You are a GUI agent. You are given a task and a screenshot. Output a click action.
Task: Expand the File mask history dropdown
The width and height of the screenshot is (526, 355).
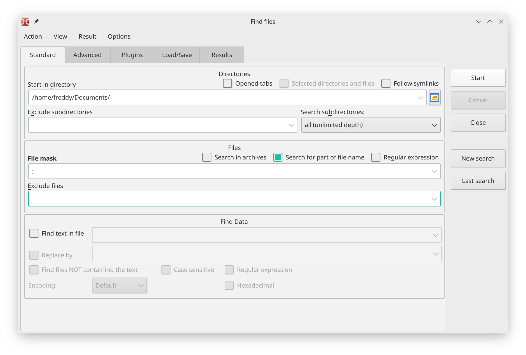coord(434,171)
